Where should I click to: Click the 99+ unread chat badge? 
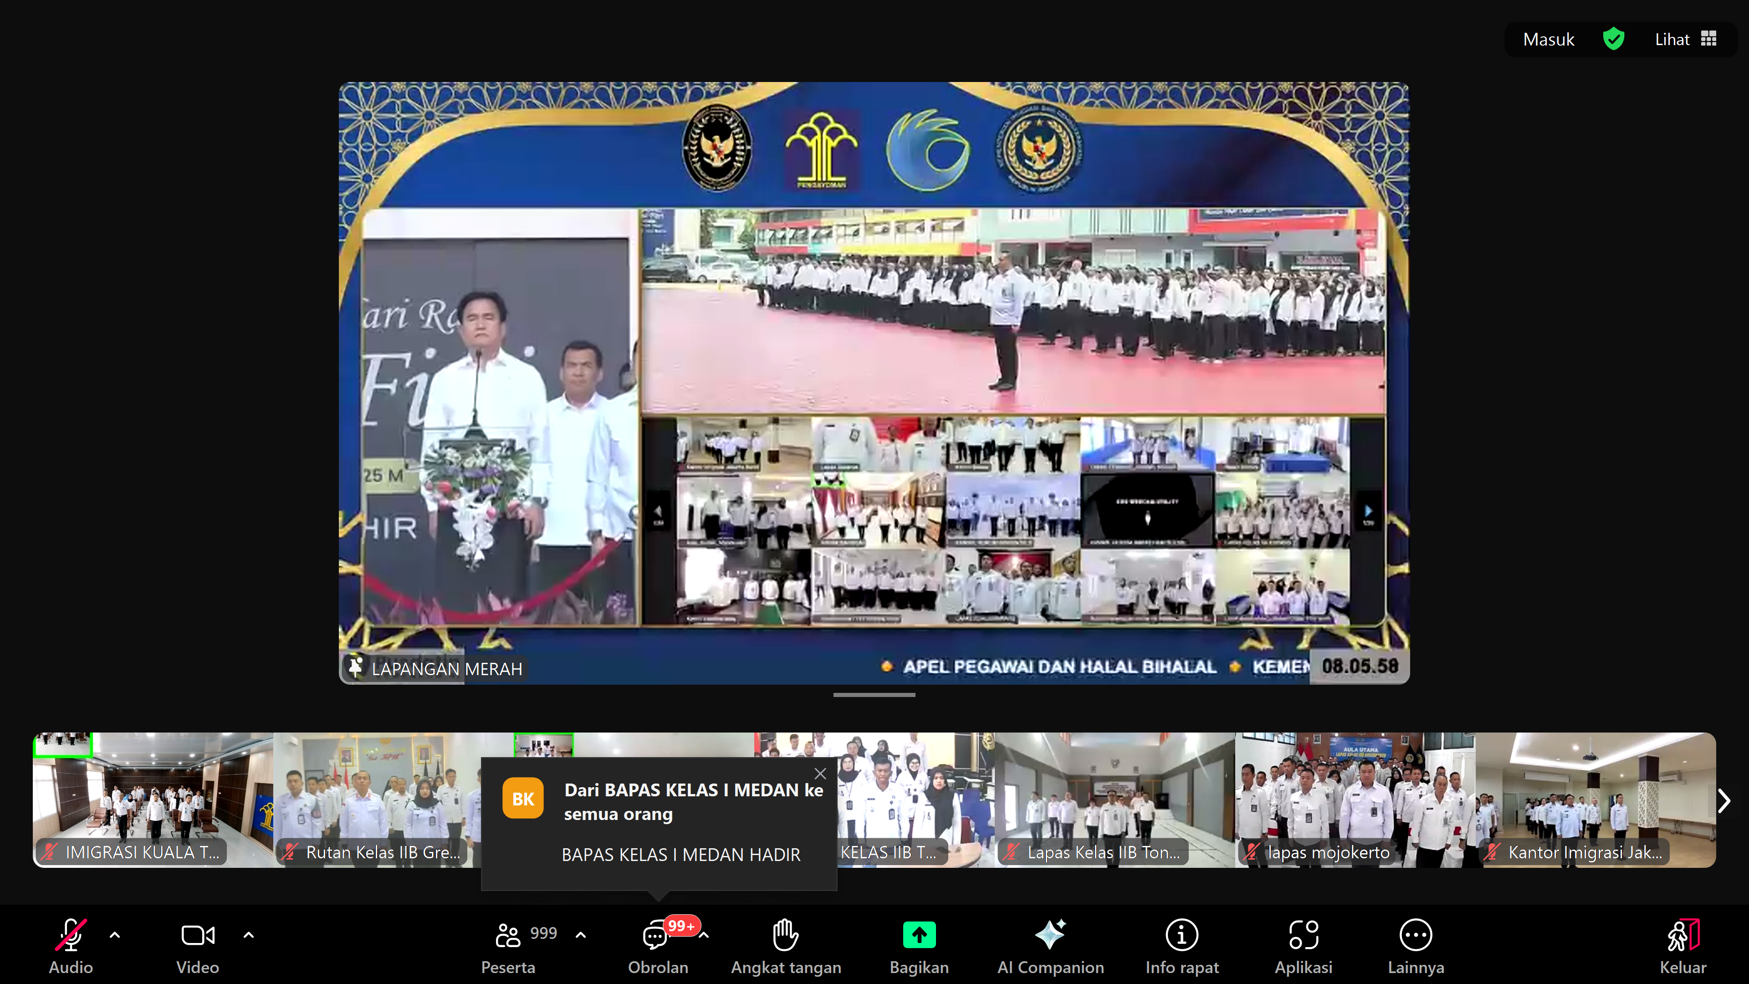tap(681, 926)
